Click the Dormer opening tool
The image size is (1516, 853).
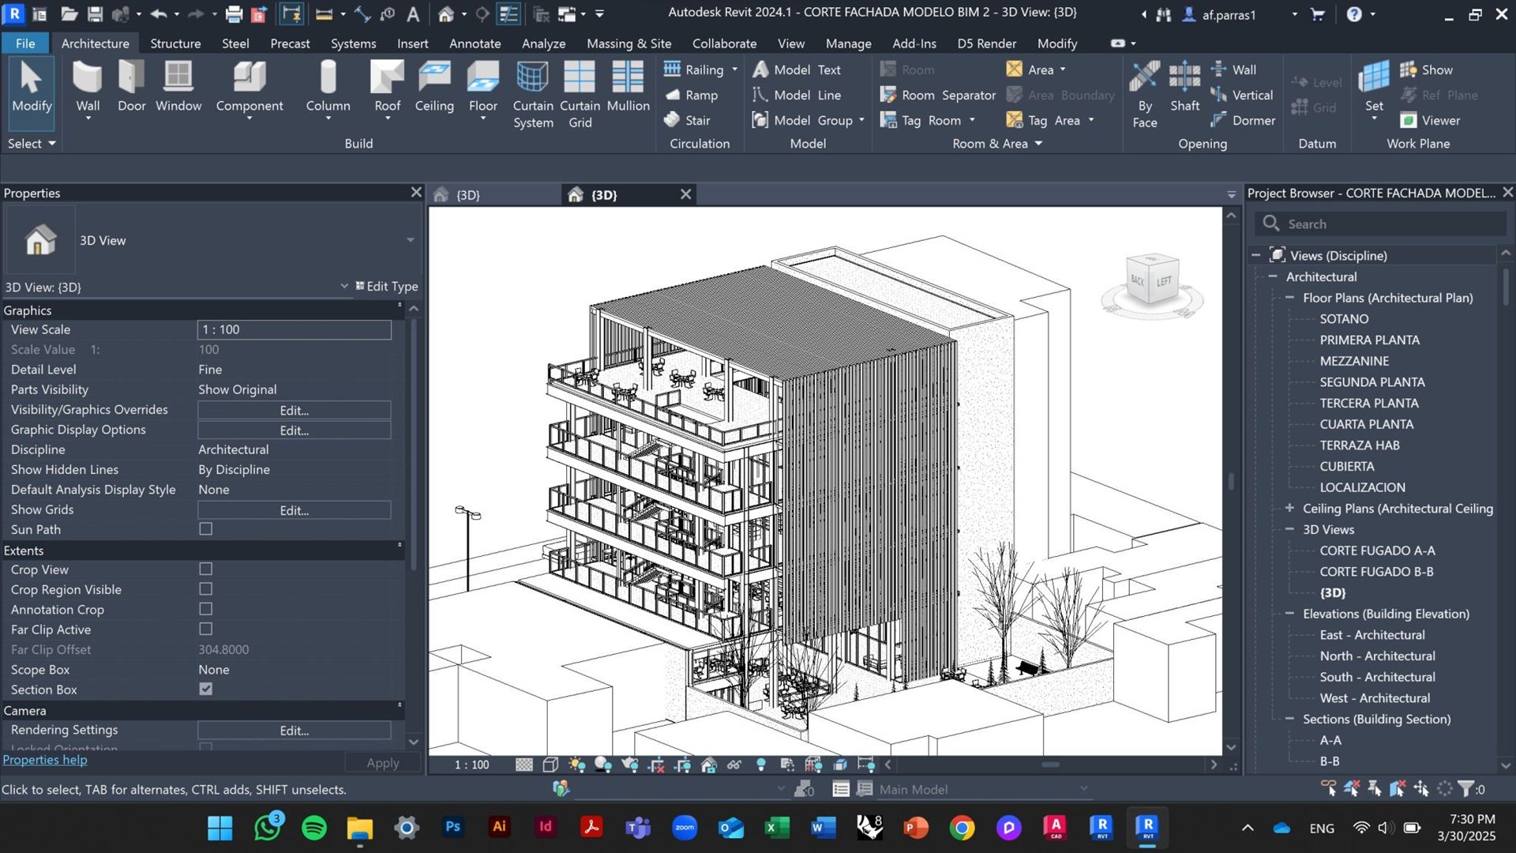coord(1243,120)
